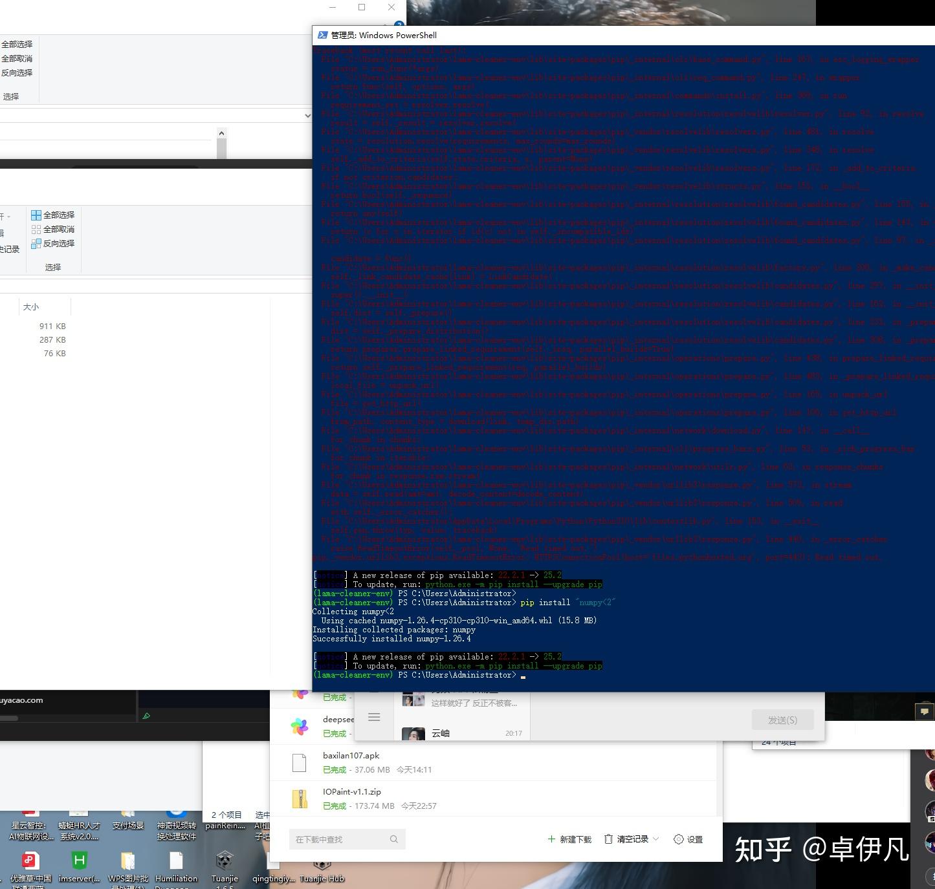Click the 清空记录 trash icon
Viewport: 935px width, 889px height.
609,839
